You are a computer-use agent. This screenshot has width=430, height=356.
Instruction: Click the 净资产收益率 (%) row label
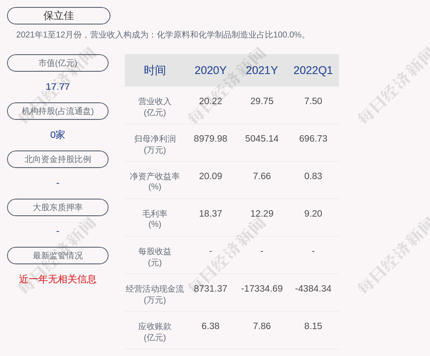pos(155,181)
